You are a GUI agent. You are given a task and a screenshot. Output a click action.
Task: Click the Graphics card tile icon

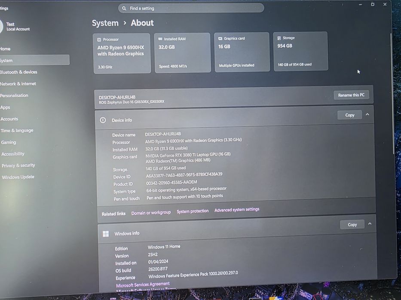click(220, 39)
